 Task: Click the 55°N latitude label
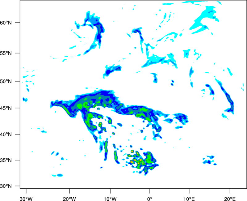(x=6, y=53)
